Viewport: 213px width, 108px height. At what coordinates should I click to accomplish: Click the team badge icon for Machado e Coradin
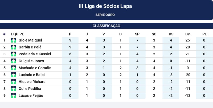[x=14, y=68]
